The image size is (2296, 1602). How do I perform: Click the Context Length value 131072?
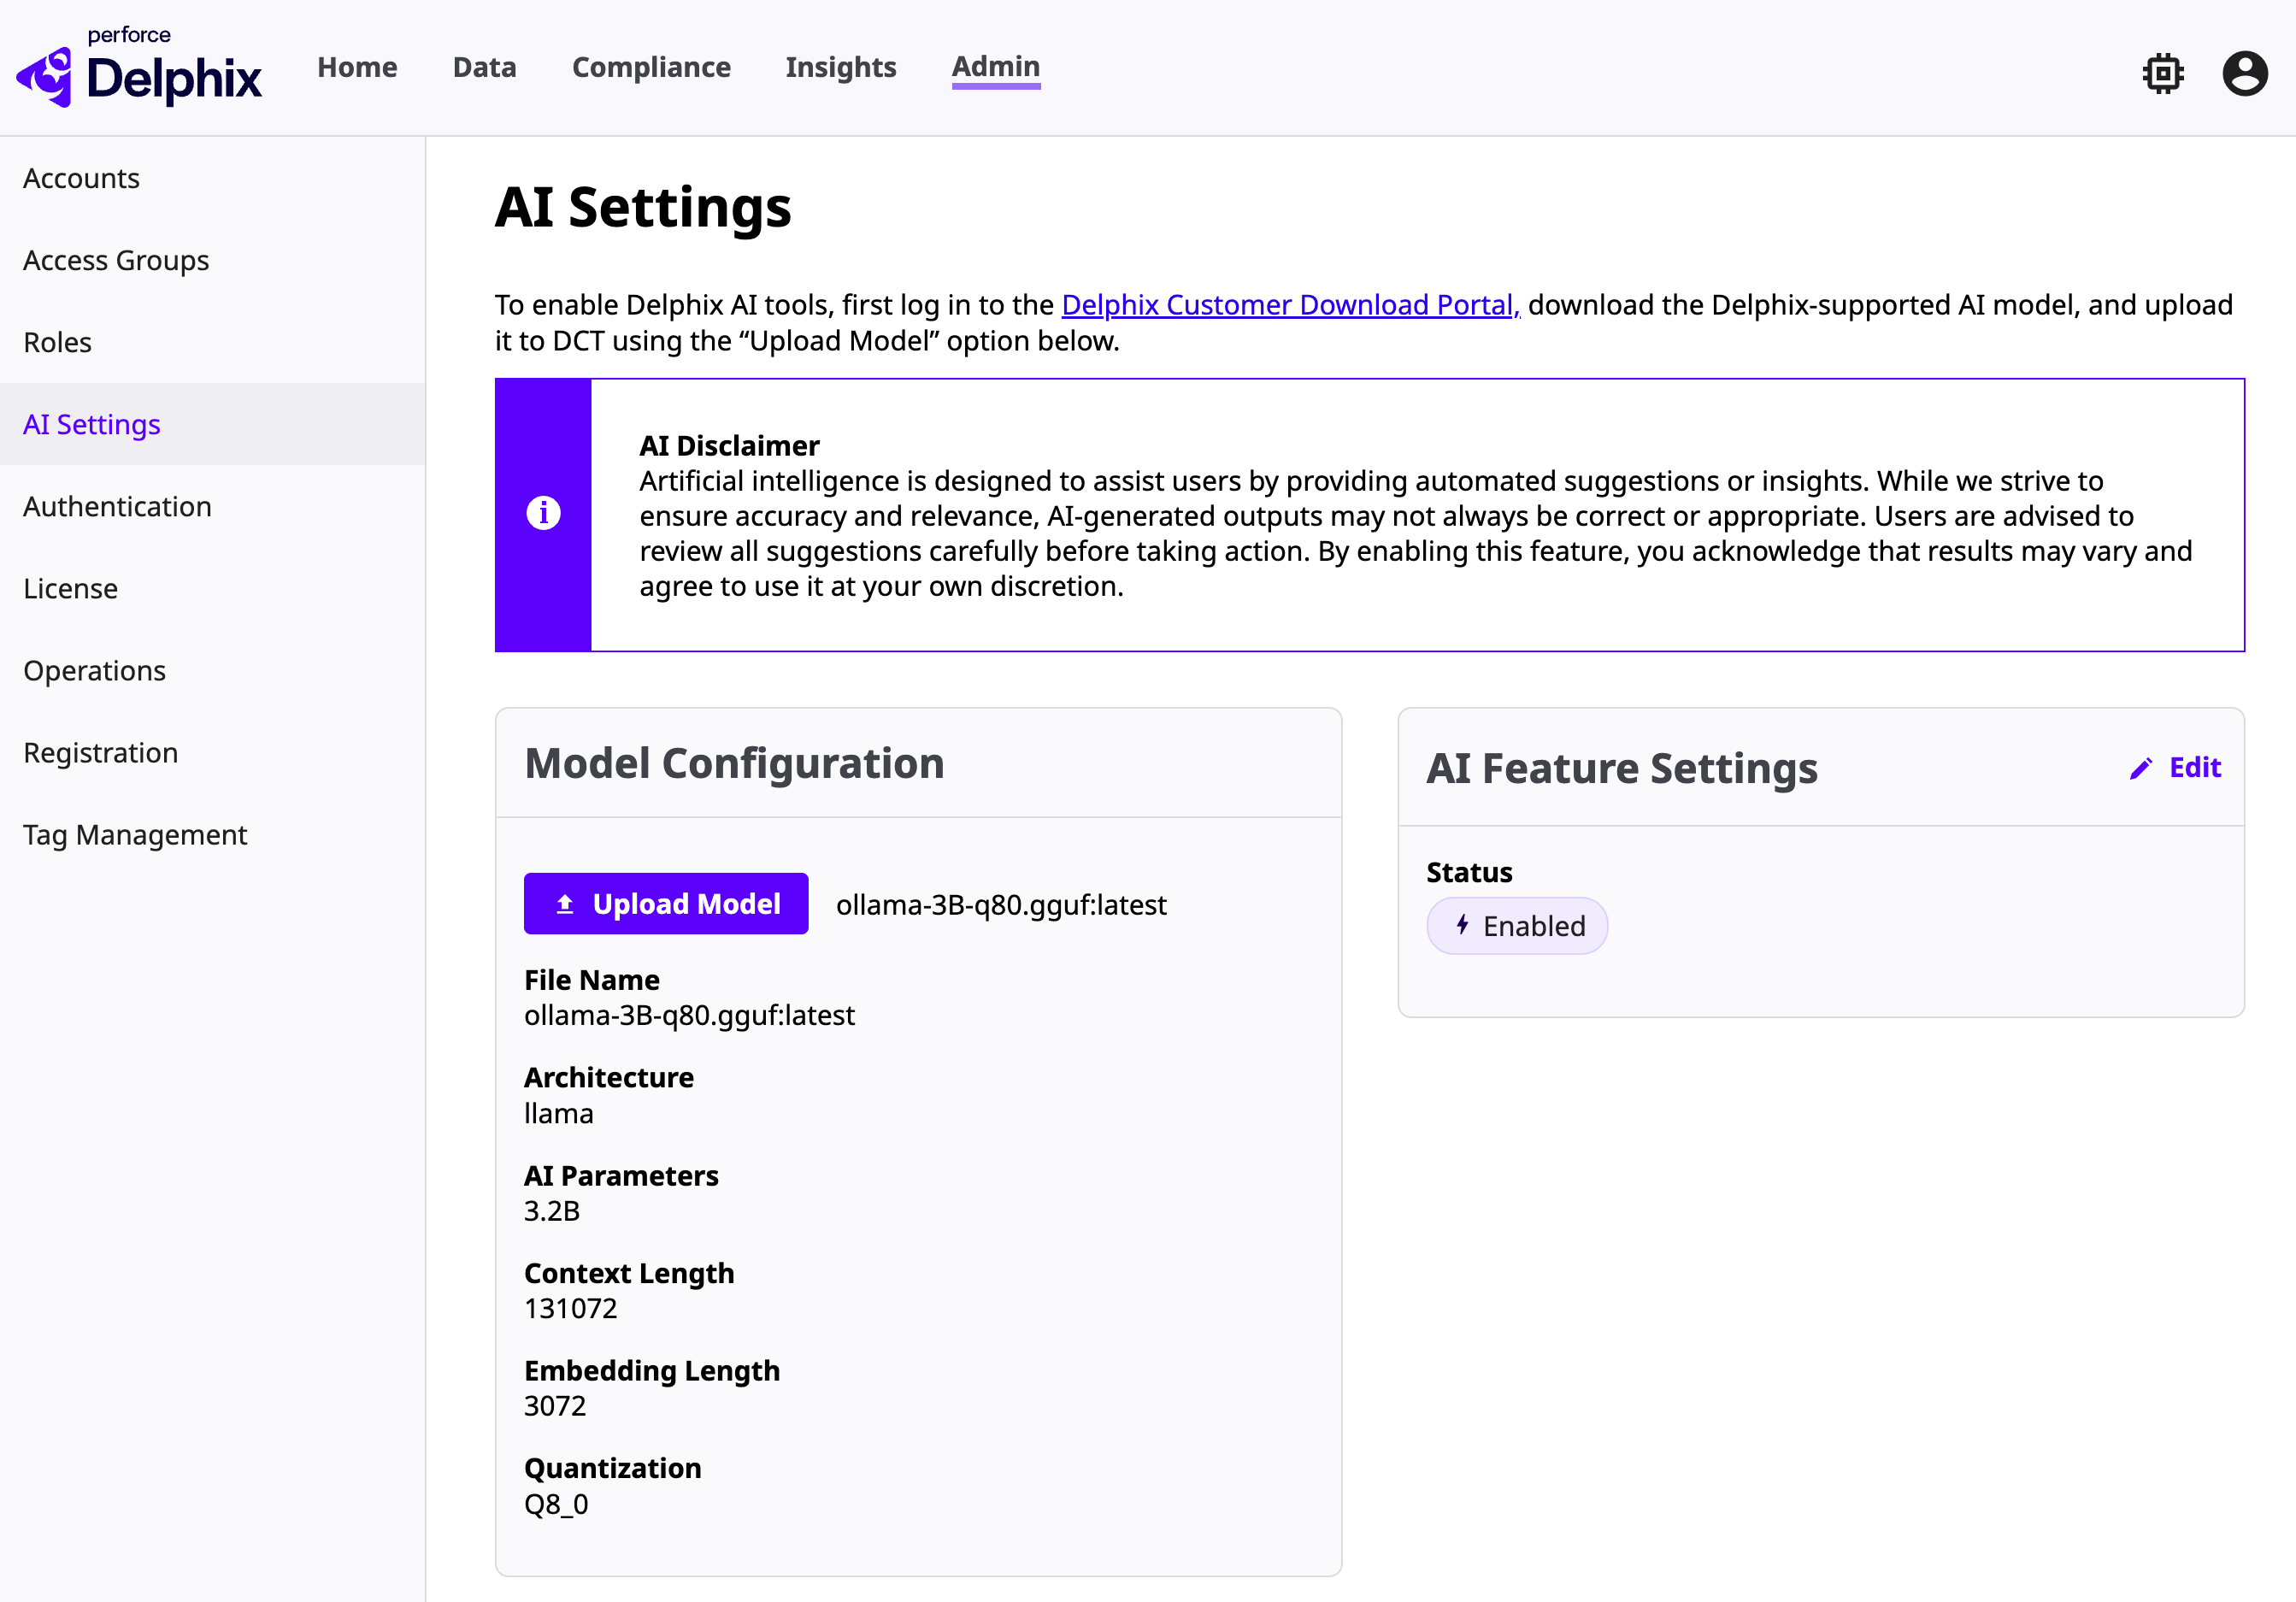(571, 1308)
